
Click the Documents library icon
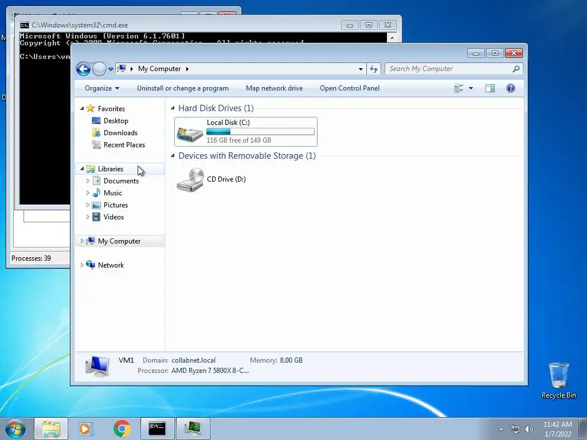point(96,180)
